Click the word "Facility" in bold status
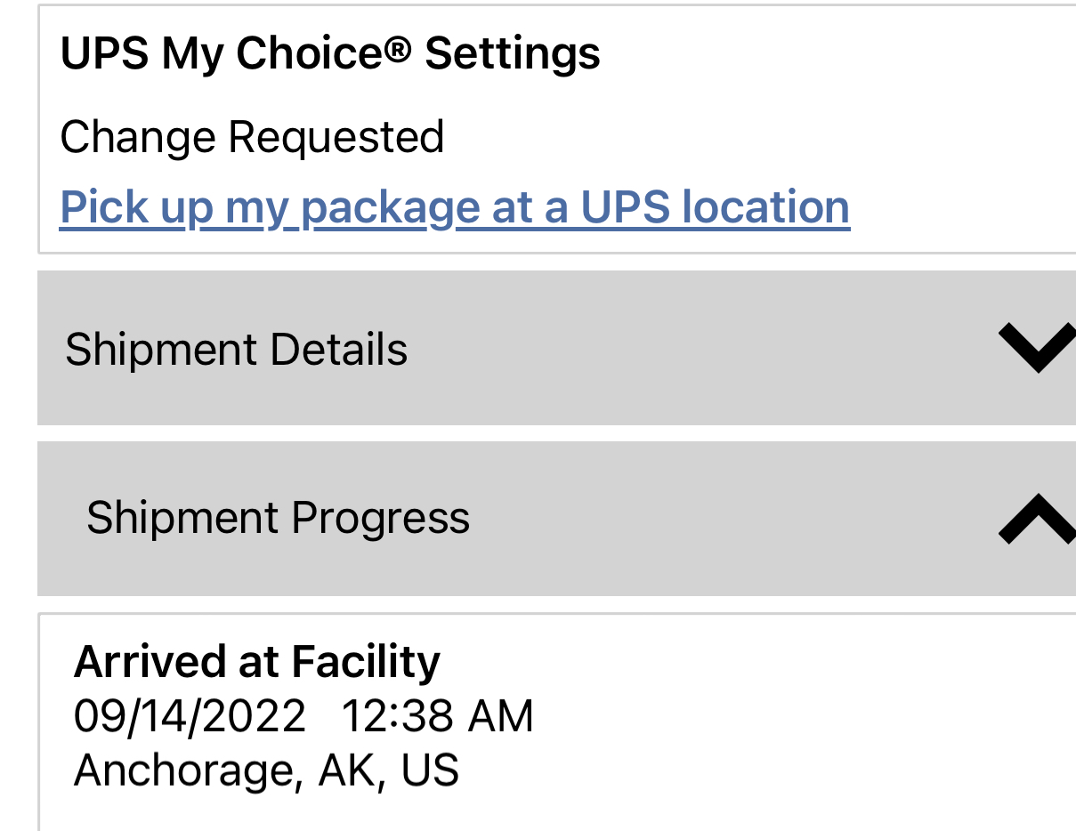Screen dimensions: 1076x831 click(366, 662)
